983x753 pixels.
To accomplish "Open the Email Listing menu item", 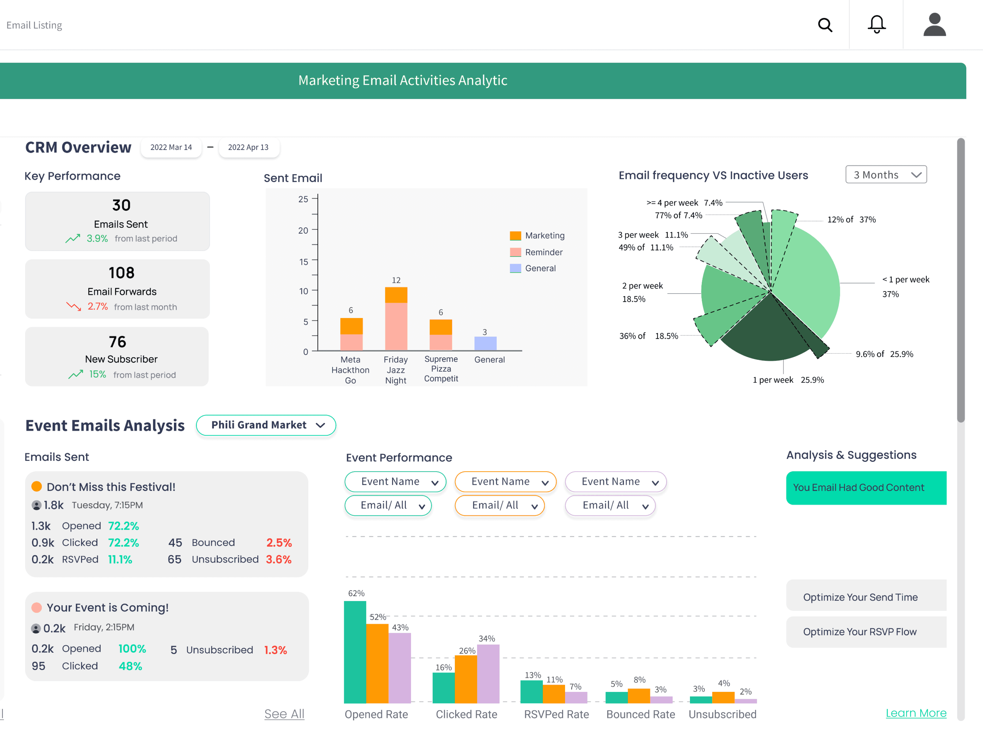I will click(x=34, y=25).
